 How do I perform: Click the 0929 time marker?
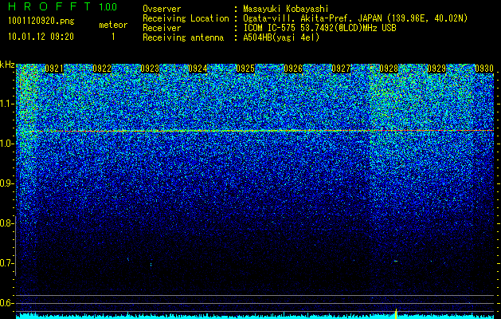(x=436, y=69)
